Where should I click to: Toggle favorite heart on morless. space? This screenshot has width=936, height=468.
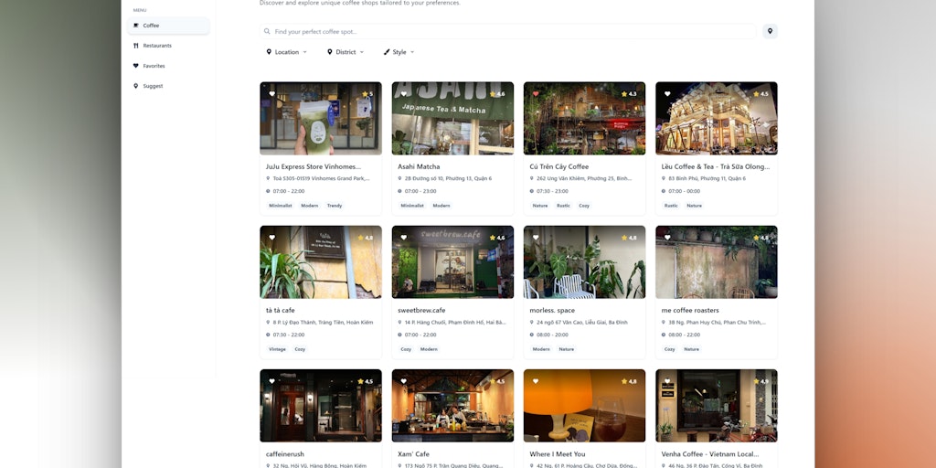pyautogui.click(x=536, y=238)
